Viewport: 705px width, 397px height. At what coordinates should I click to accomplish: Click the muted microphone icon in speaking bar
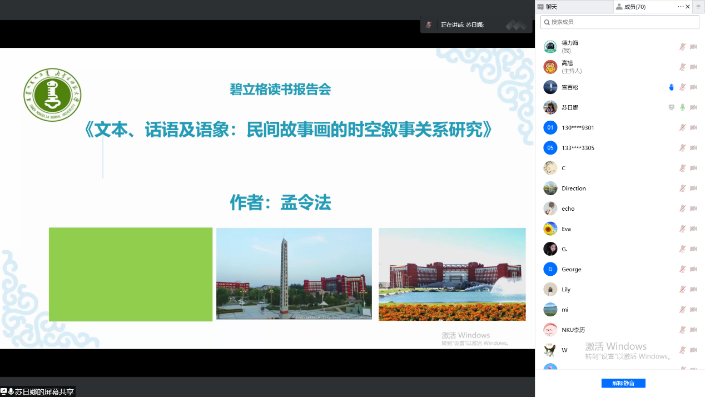(x=428, y=25)
